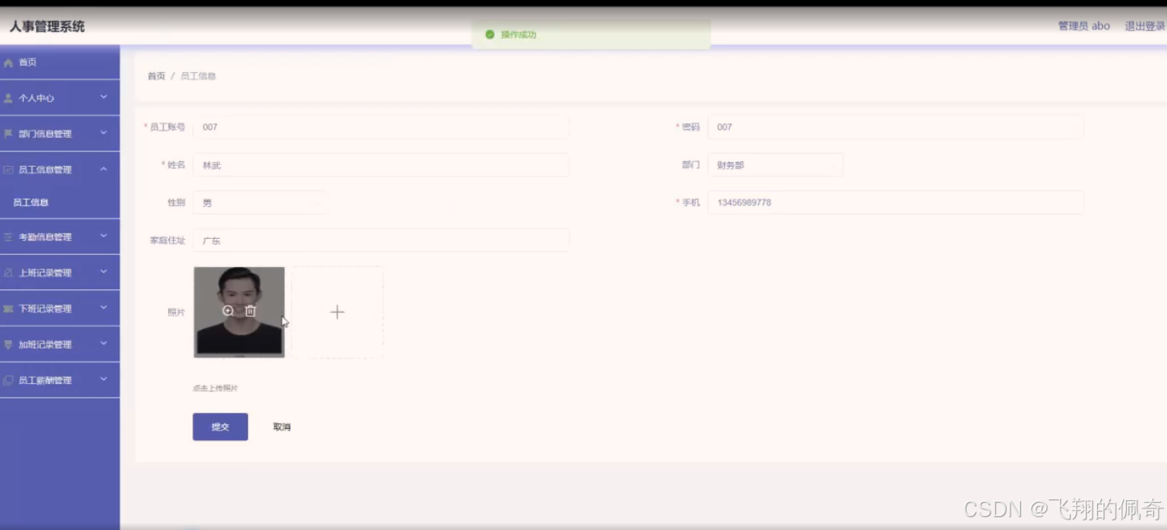Click the 提交 submit button
Viewport: 1167px width, 530px height.
tap(221, 427)
